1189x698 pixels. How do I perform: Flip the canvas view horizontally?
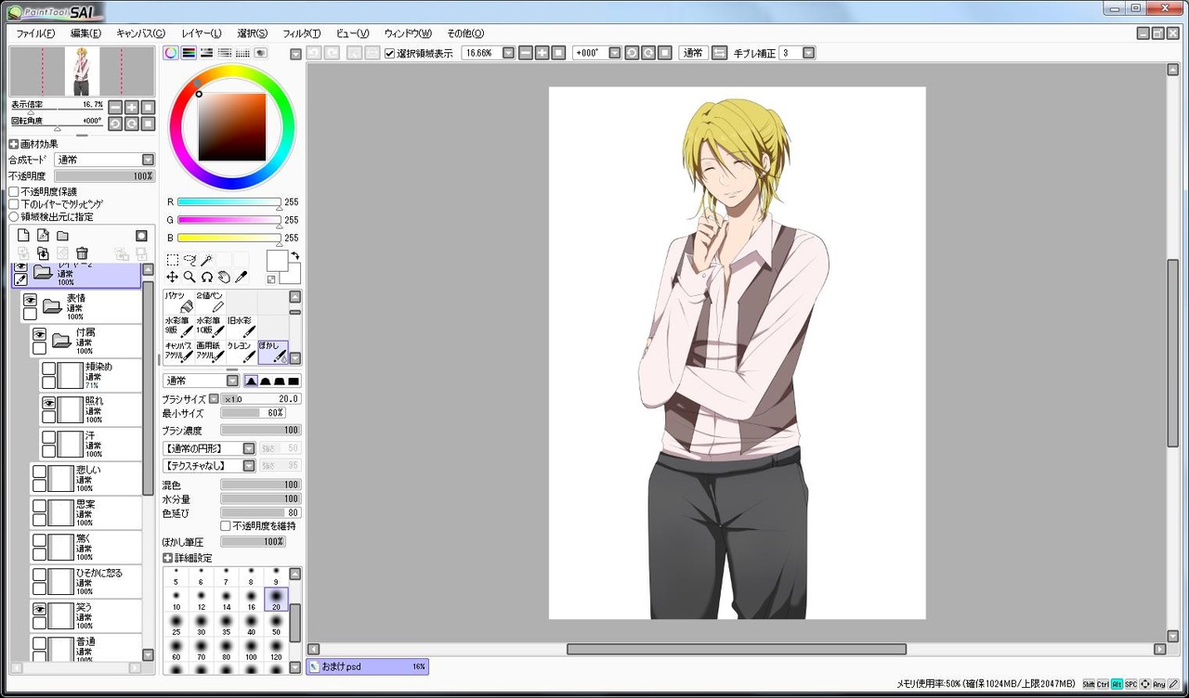pyautogui.click(x=719, y=53)
